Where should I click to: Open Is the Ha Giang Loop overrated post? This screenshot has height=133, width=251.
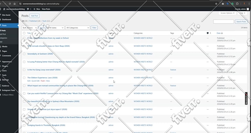[x=44, y=70]
